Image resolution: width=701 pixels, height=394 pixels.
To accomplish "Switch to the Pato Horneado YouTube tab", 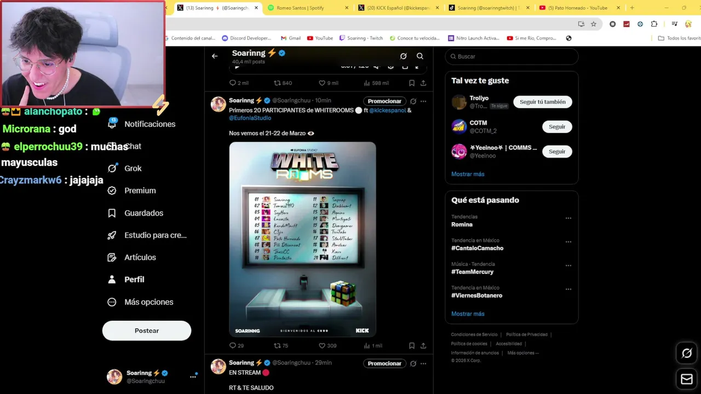I will coord(578,8).
